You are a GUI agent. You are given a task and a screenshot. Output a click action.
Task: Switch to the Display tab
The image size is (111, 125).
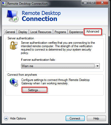pyautogui.click(x=23, y=32)
